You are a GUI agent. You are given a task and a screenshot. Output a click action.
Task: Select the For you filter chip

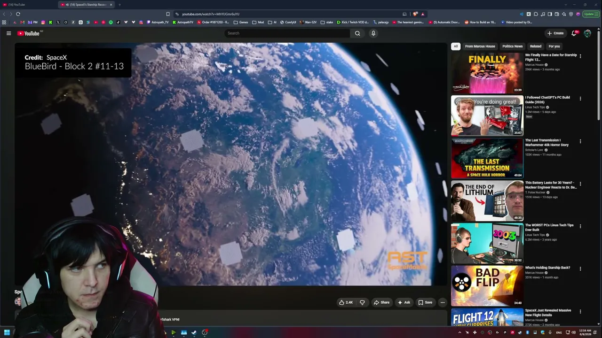tap(554, 46)
